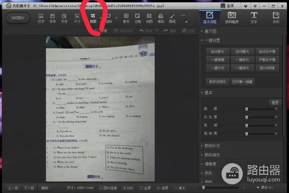Click the 色相 hue slider handle
The width and height of the screenshot is (289, 193).
coord(247,126)
